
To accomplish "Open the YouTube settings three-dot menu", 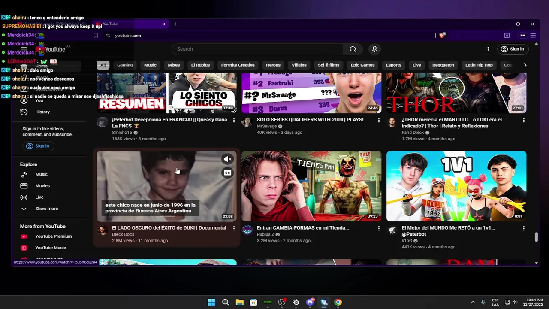I will click(x=488, y=49).
